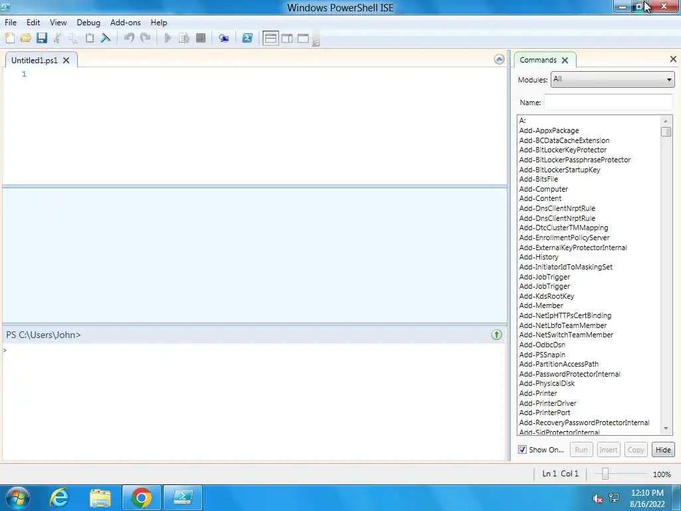Click the commands list scrollbar thumb
This screenshot has width=681, height=511.
pos(666,132)
